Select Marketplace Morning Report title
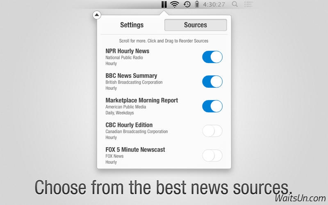The width and height of the screenshot is (328, 205). tap(141, 100)
